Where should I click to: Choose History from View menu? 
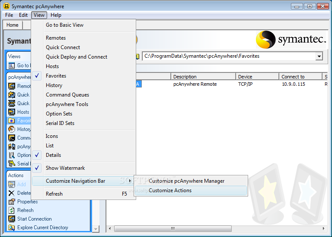83,85
